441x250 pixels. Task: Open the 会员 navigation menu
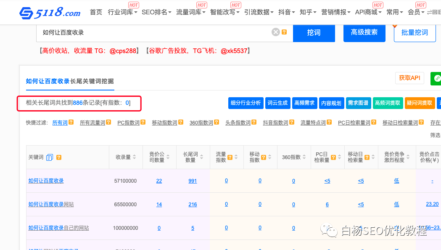point(416,12)
